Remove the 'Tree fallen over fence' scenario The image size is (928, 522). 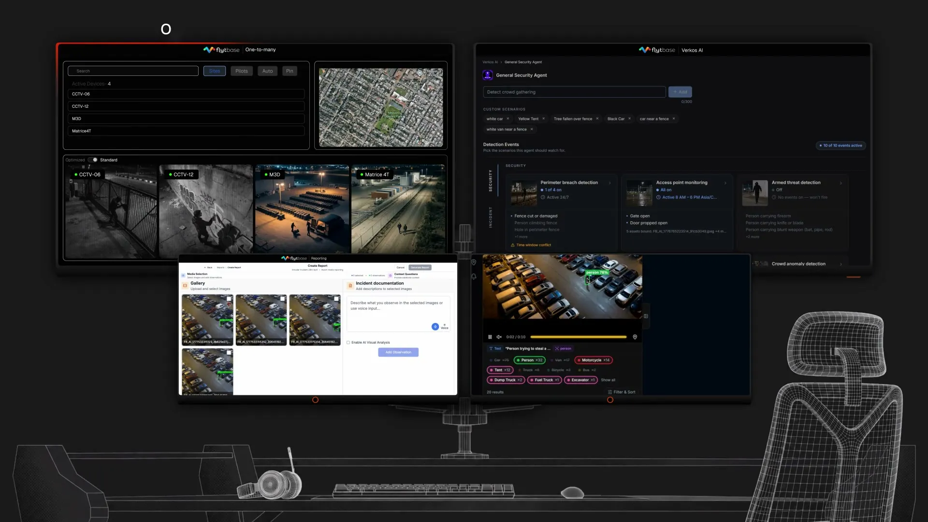[597, 119]
